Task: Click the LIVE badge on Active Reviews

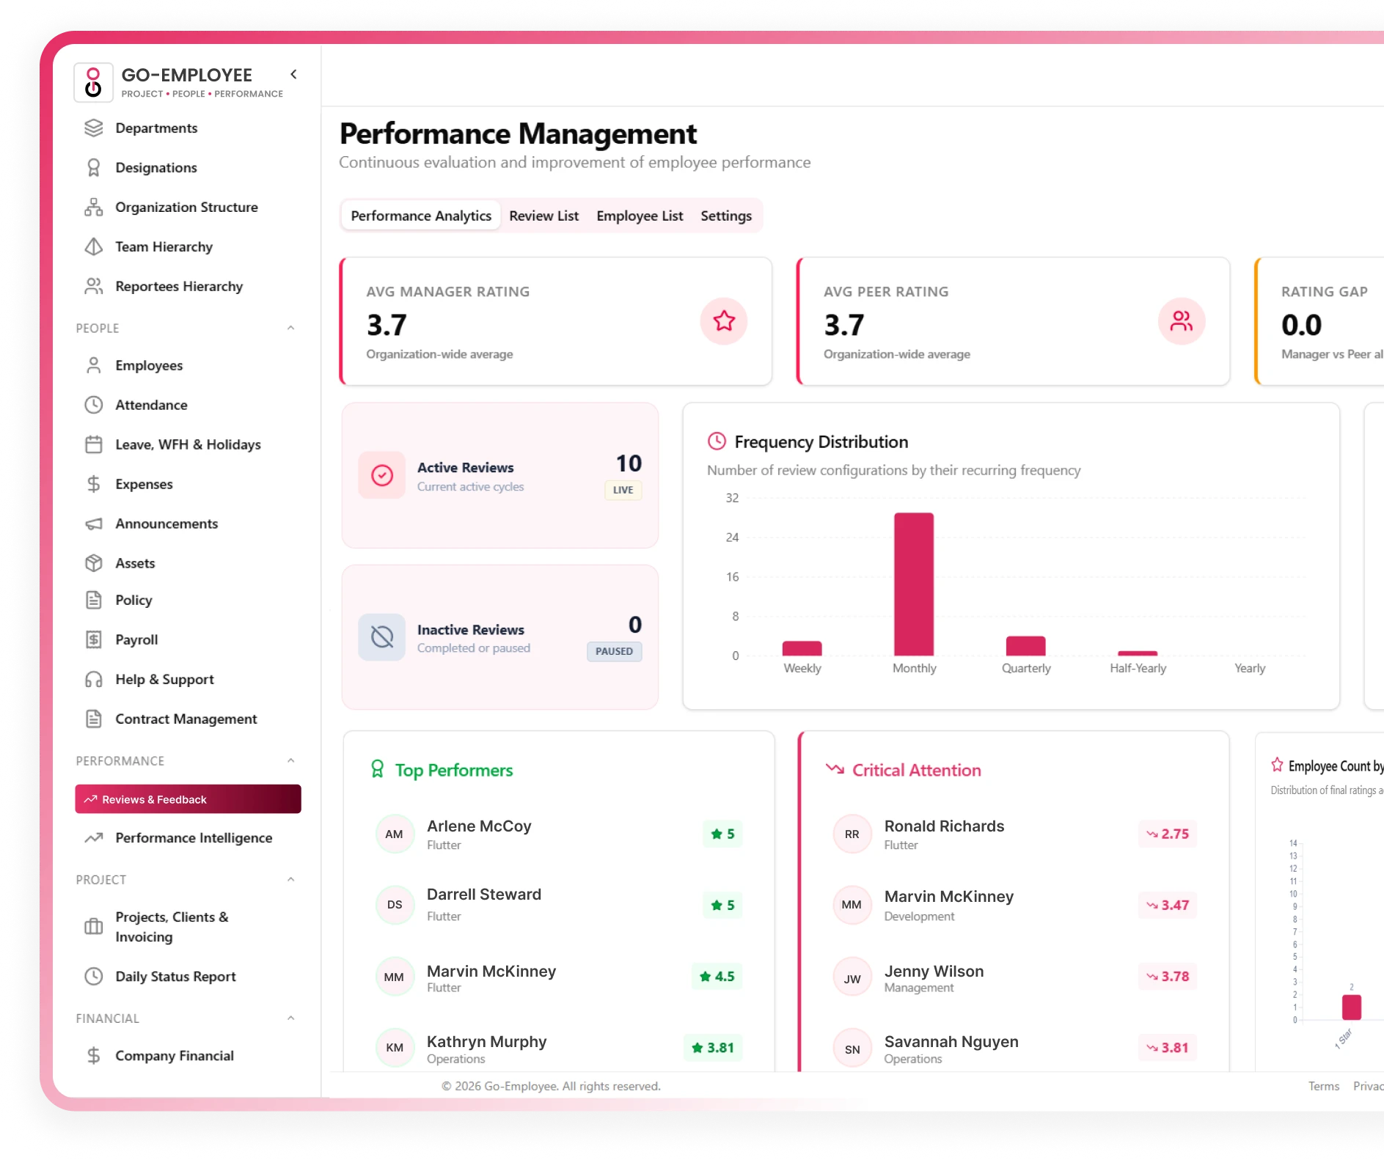Action: 623,490
